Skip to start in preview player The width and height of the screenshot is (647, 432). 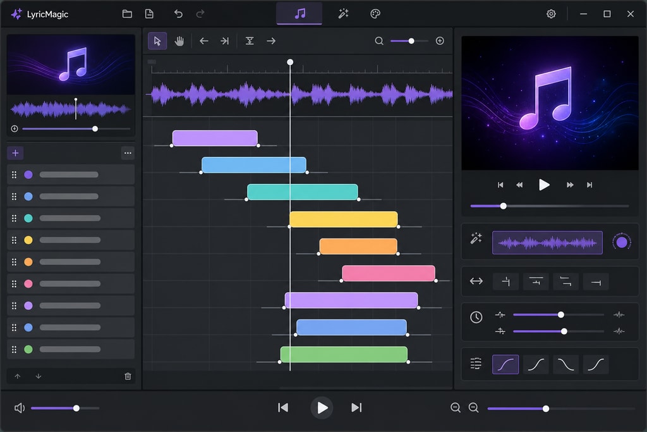(x=500, y=185)
